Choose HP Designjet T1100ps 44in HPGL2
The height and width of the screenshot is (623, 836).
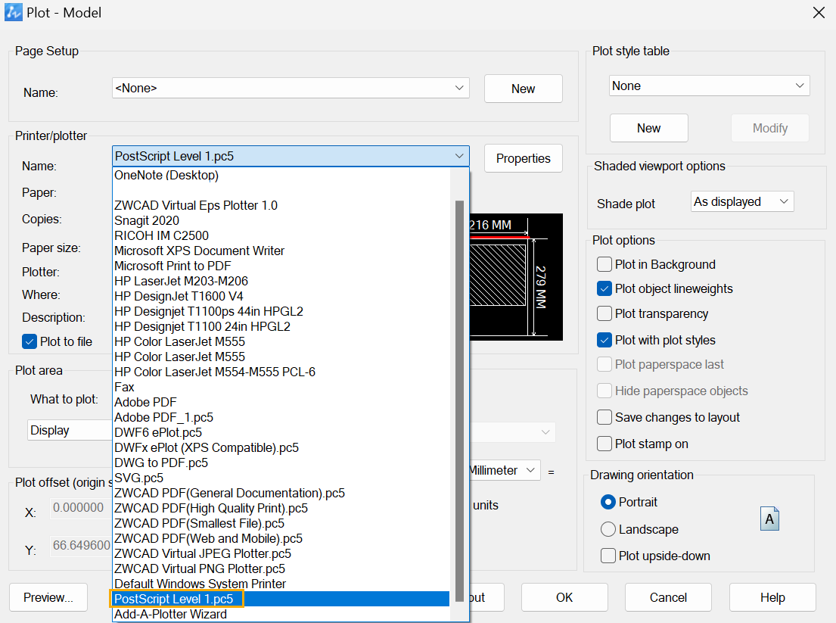pyautogui.click(x=281, y=311)
